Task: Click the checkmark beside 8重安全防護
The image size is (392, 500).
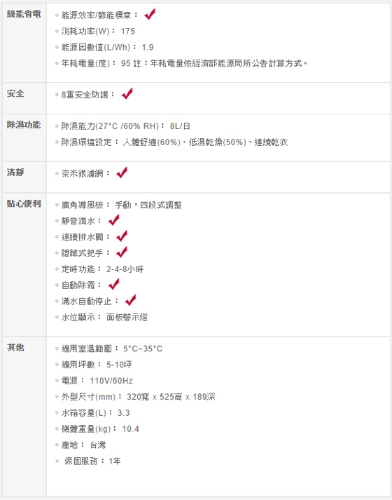Action: click(127, 93)
